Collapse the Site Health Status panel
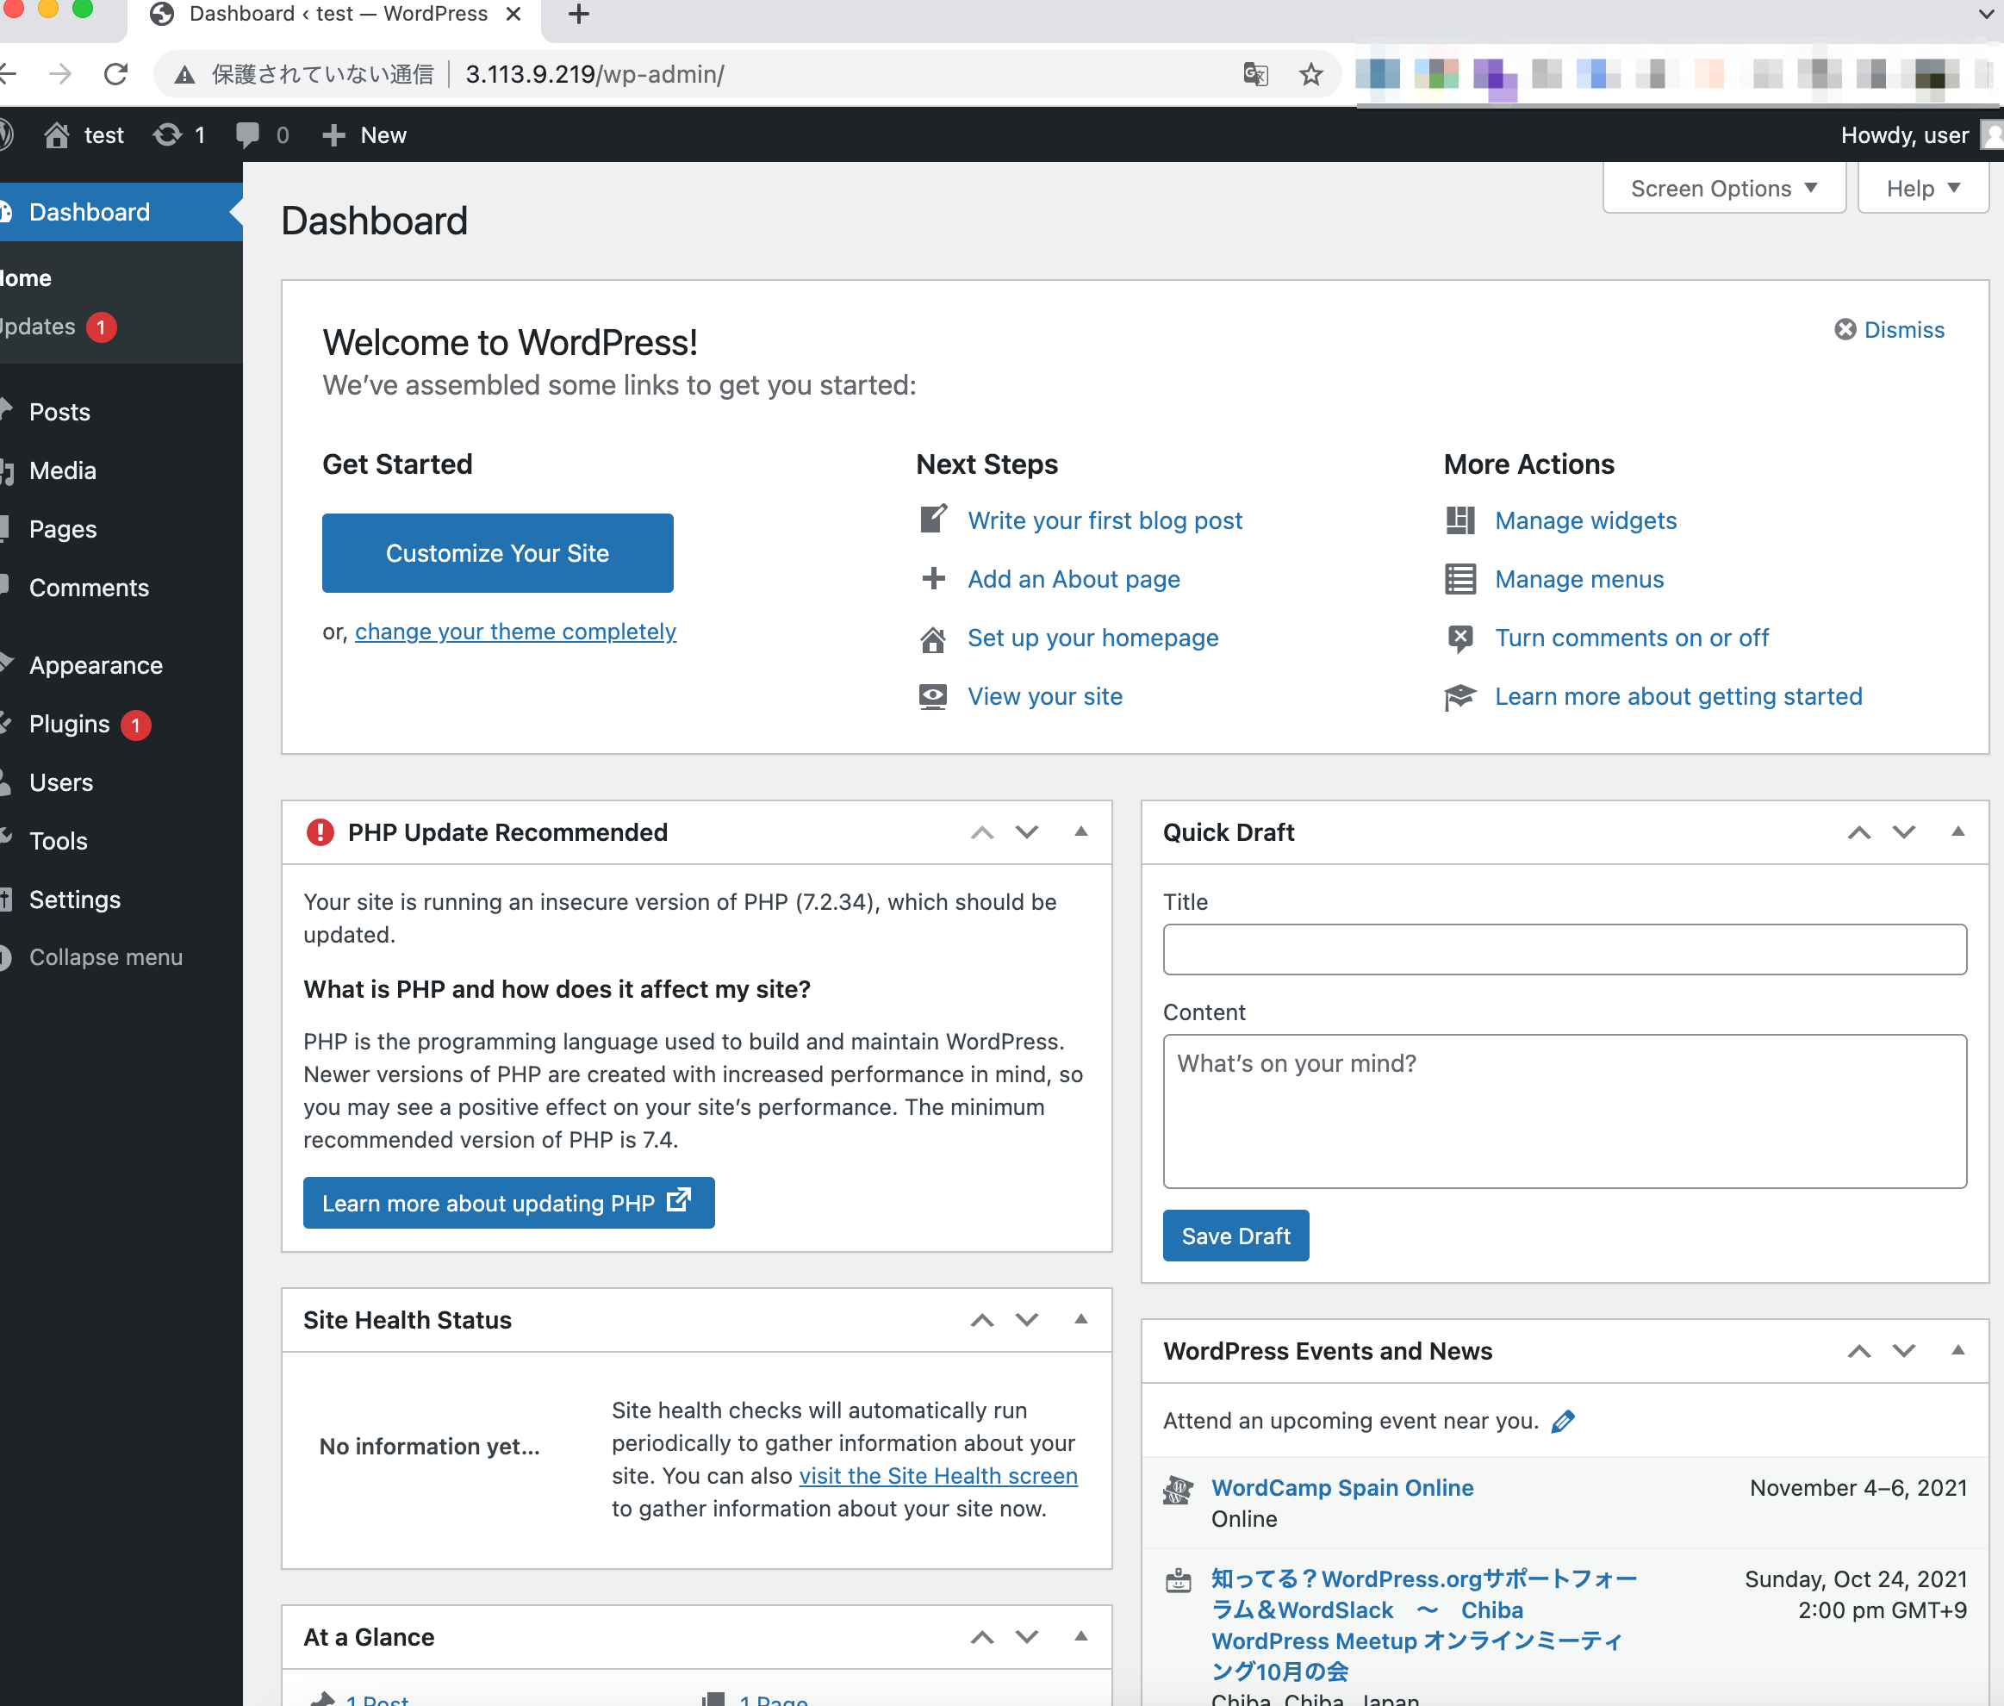Image resolution: width=2004 pixels, height=1706 pixels. point(1080,1319)
